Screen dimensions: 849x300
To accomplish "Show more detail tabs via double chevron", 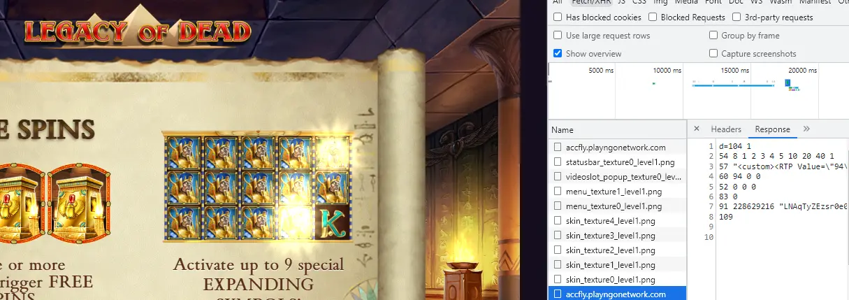I will click(x=806, y=129).
